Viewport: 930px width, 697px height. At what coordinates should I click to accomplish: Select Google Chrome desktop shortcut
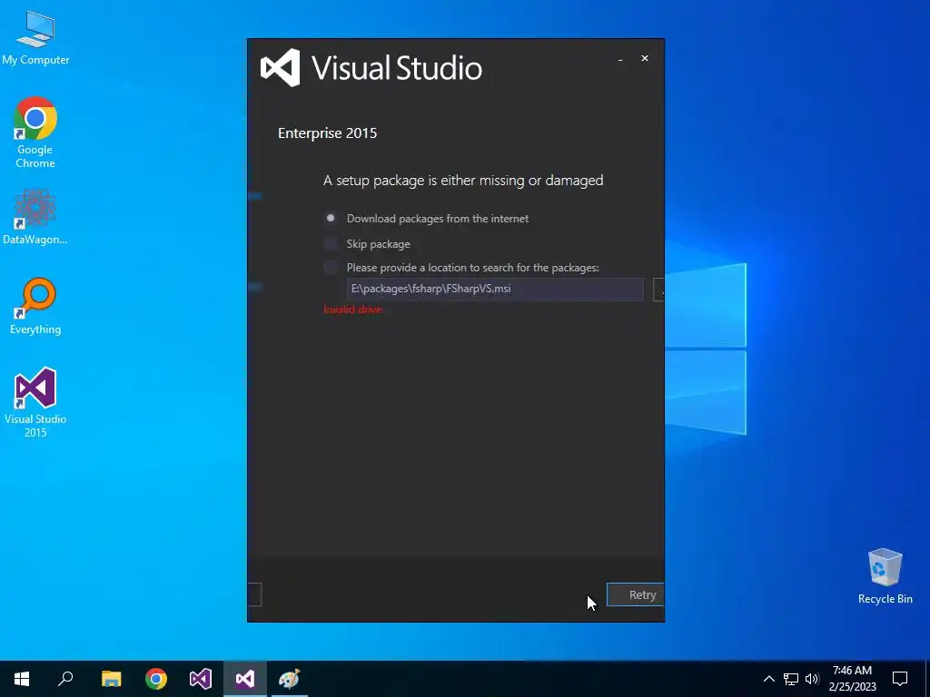click(35, 133)
